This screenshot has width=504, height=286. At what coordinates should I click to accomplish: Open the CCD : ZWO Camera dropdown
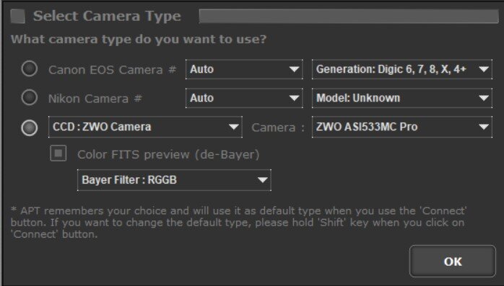pyautogui.click(x=145, y=127)
